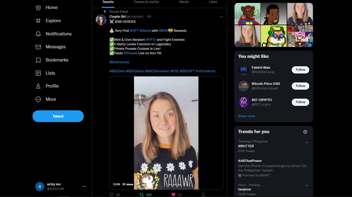
Task: Switch to the Tweets tab
Action: [108, 2]
